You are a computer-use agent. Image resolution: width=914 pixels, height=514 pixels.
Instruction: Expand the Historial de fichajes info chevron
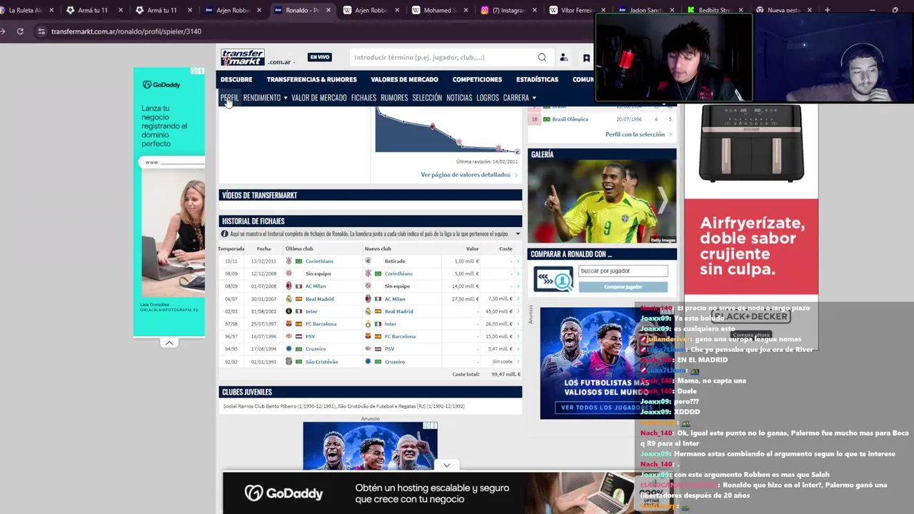(518, 234)
